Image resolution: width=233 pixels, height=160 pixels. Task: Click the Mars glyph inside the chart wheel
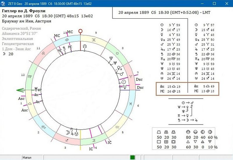click(x=122, y=74)
